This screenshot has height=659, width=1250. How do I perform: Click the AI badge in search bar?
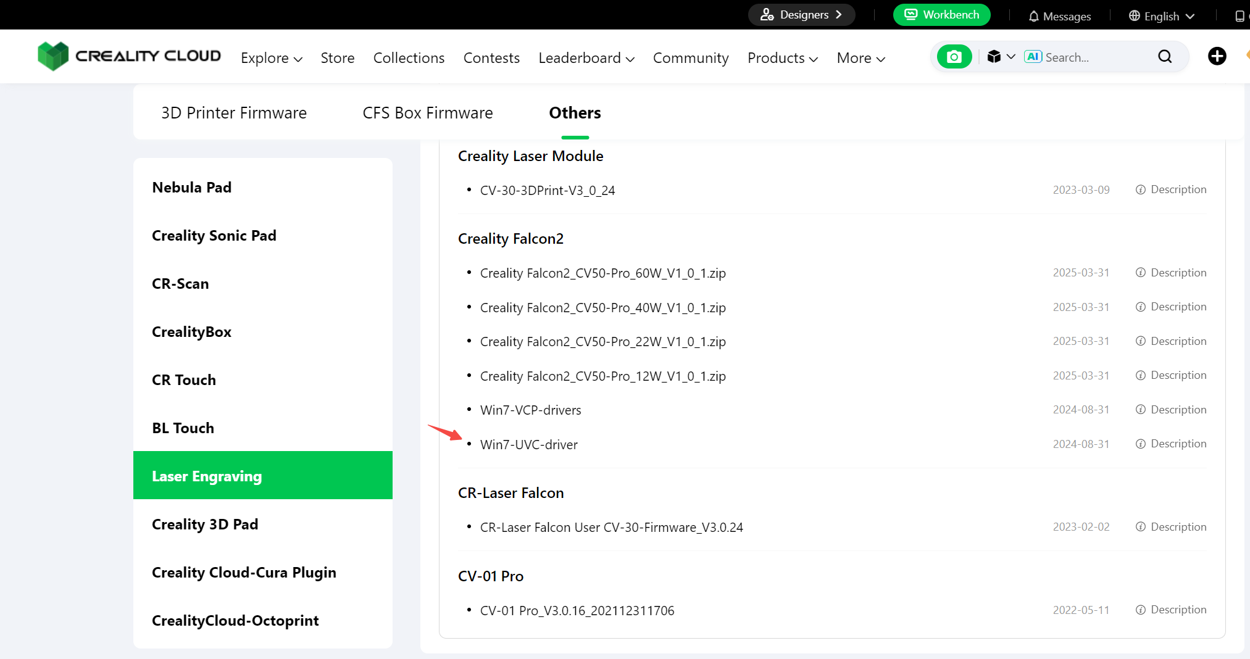click(x=1033, y=57)
